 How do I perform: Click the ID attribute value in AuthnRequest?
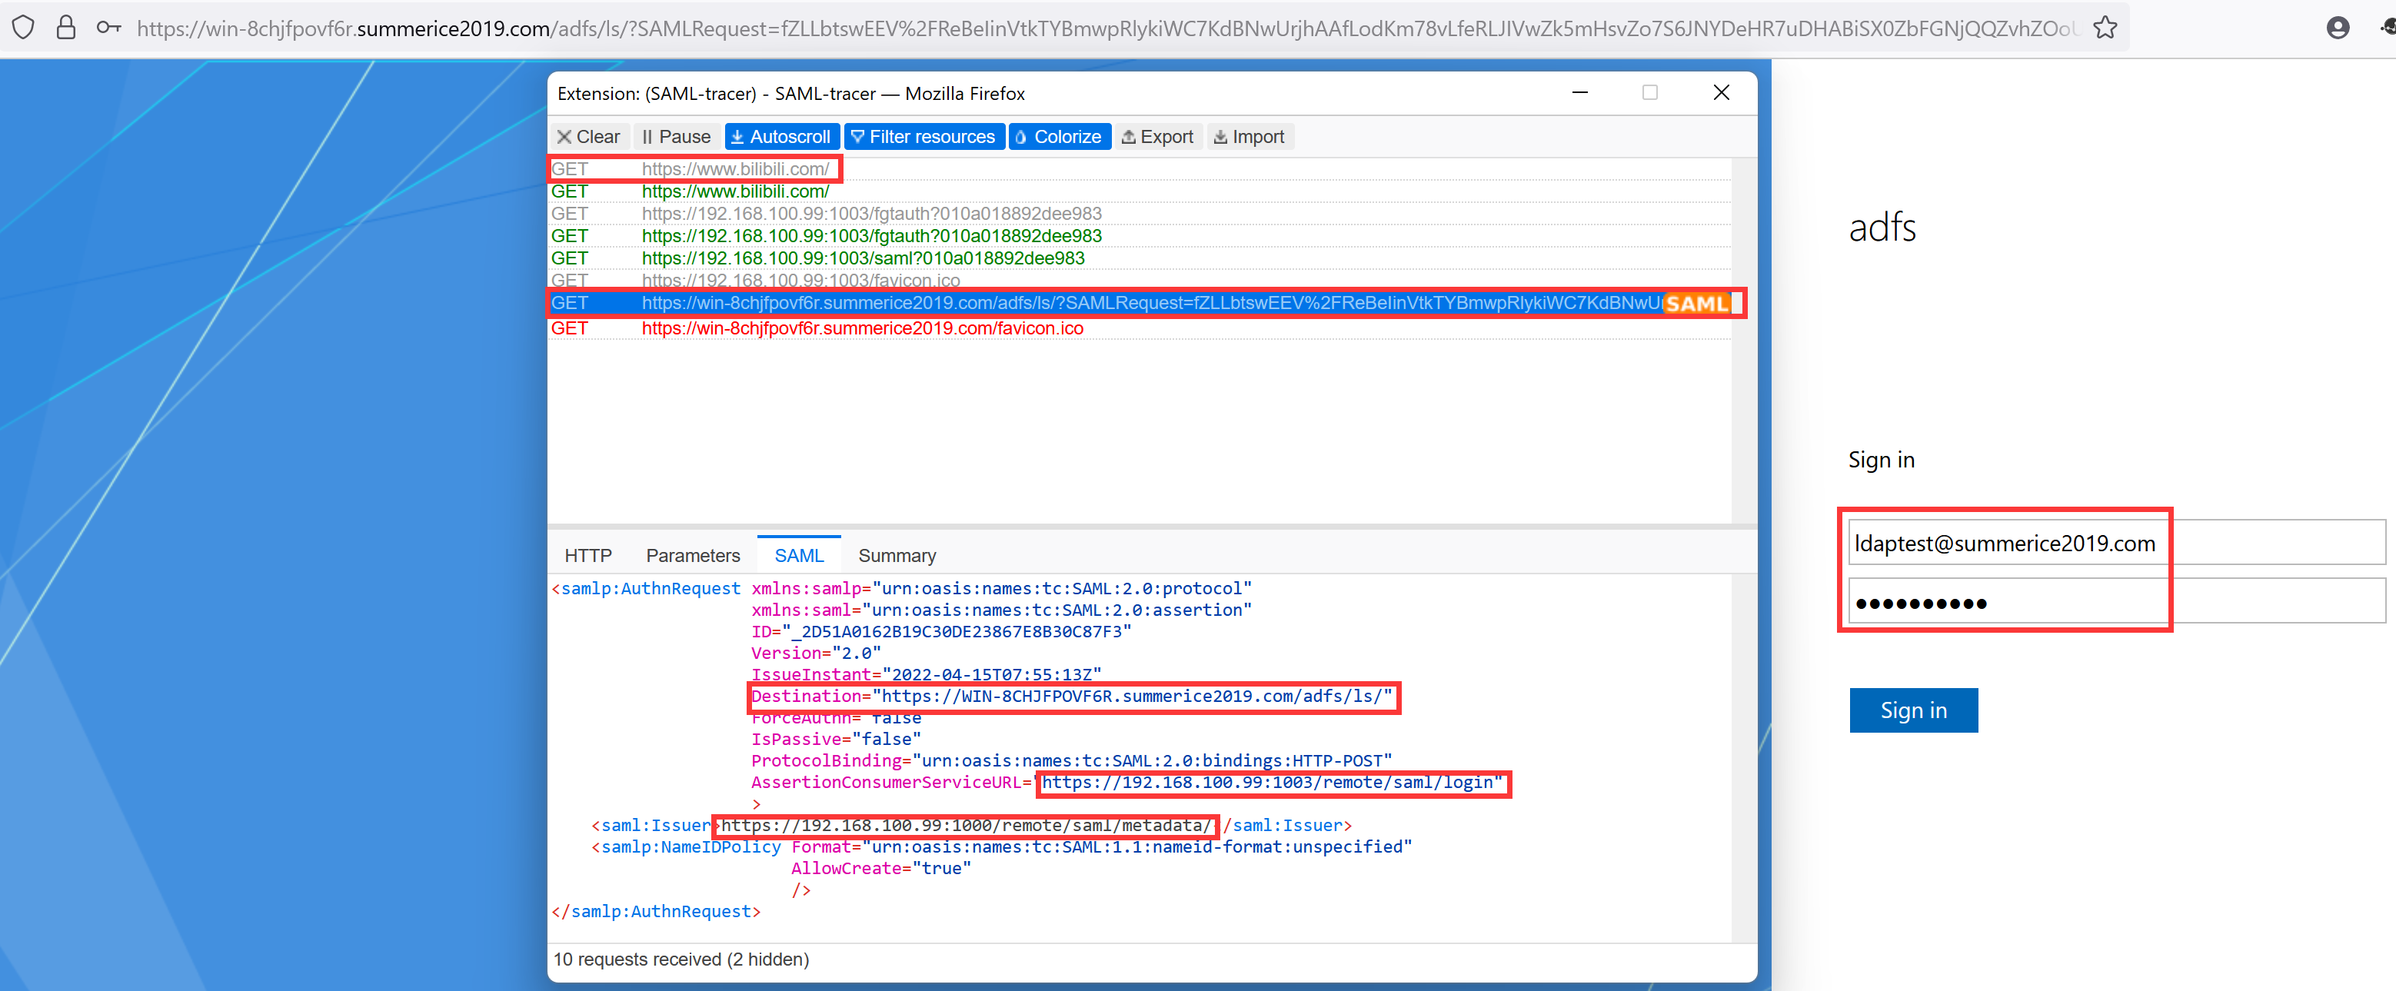[x=956, y=632]
